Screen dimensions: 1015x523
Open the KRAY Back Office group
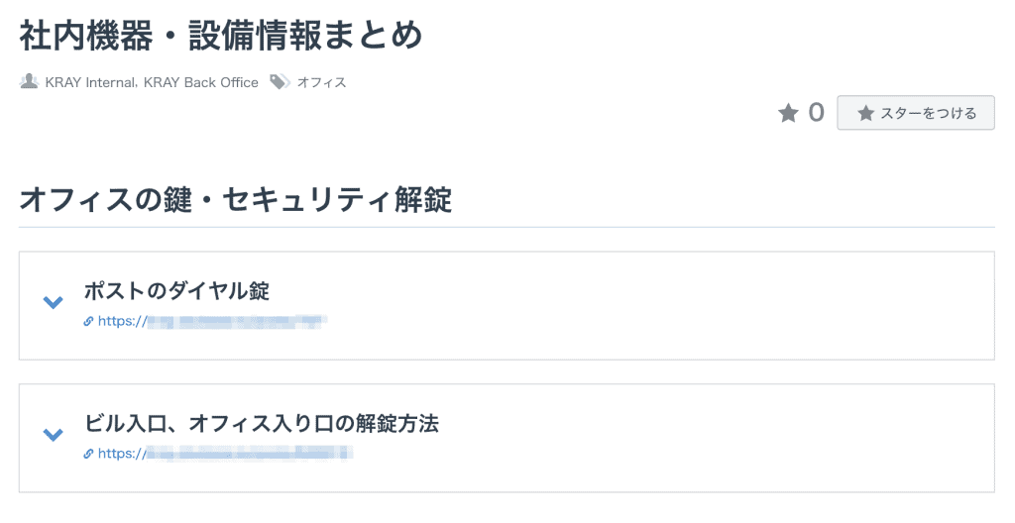[x=200, y=82]
